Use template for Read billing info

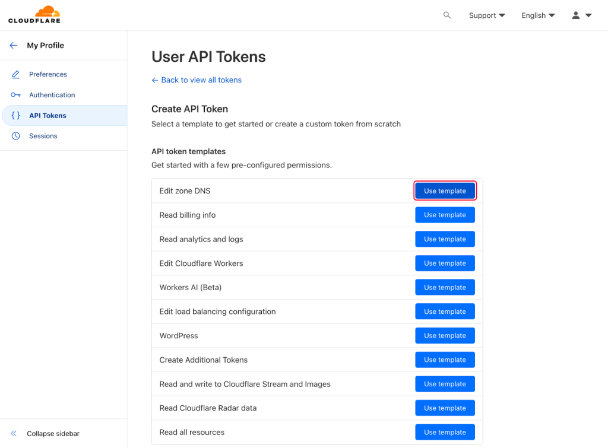click(x=445, y=215)
